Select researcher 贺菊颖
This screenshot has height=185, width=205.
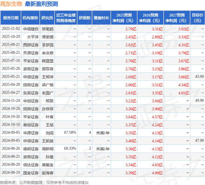point(47,29)
